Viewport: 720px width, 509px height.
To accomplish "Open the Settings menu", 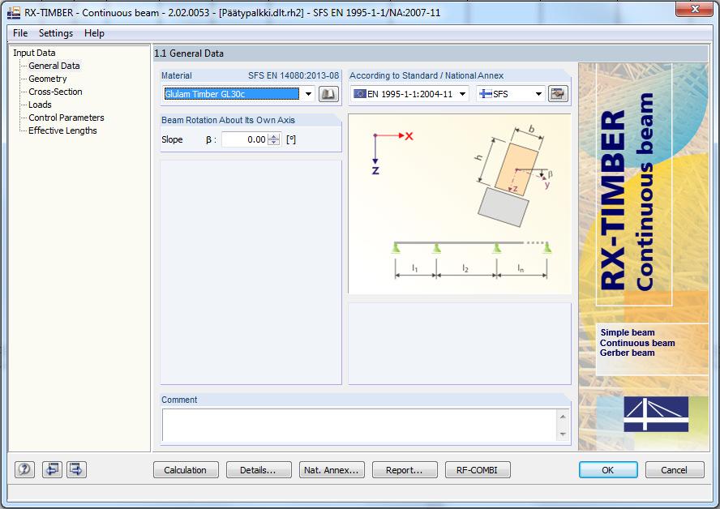I will click(x=56, y=33).
